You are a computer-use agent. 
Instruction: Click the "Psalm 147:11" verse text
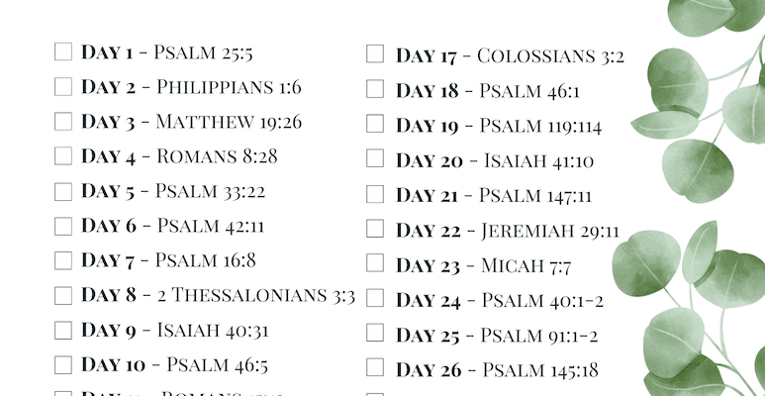pos(535,195)
